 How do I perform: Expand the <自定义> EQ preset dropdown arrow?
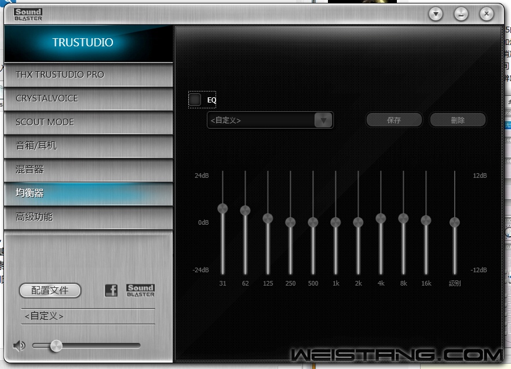tap(323, 120)
